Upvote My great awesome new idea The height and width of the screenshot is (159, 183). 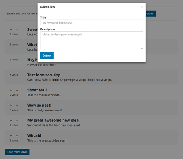coord(11,121)
